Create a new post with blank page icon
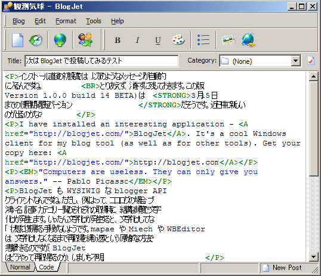 (17, 40)
